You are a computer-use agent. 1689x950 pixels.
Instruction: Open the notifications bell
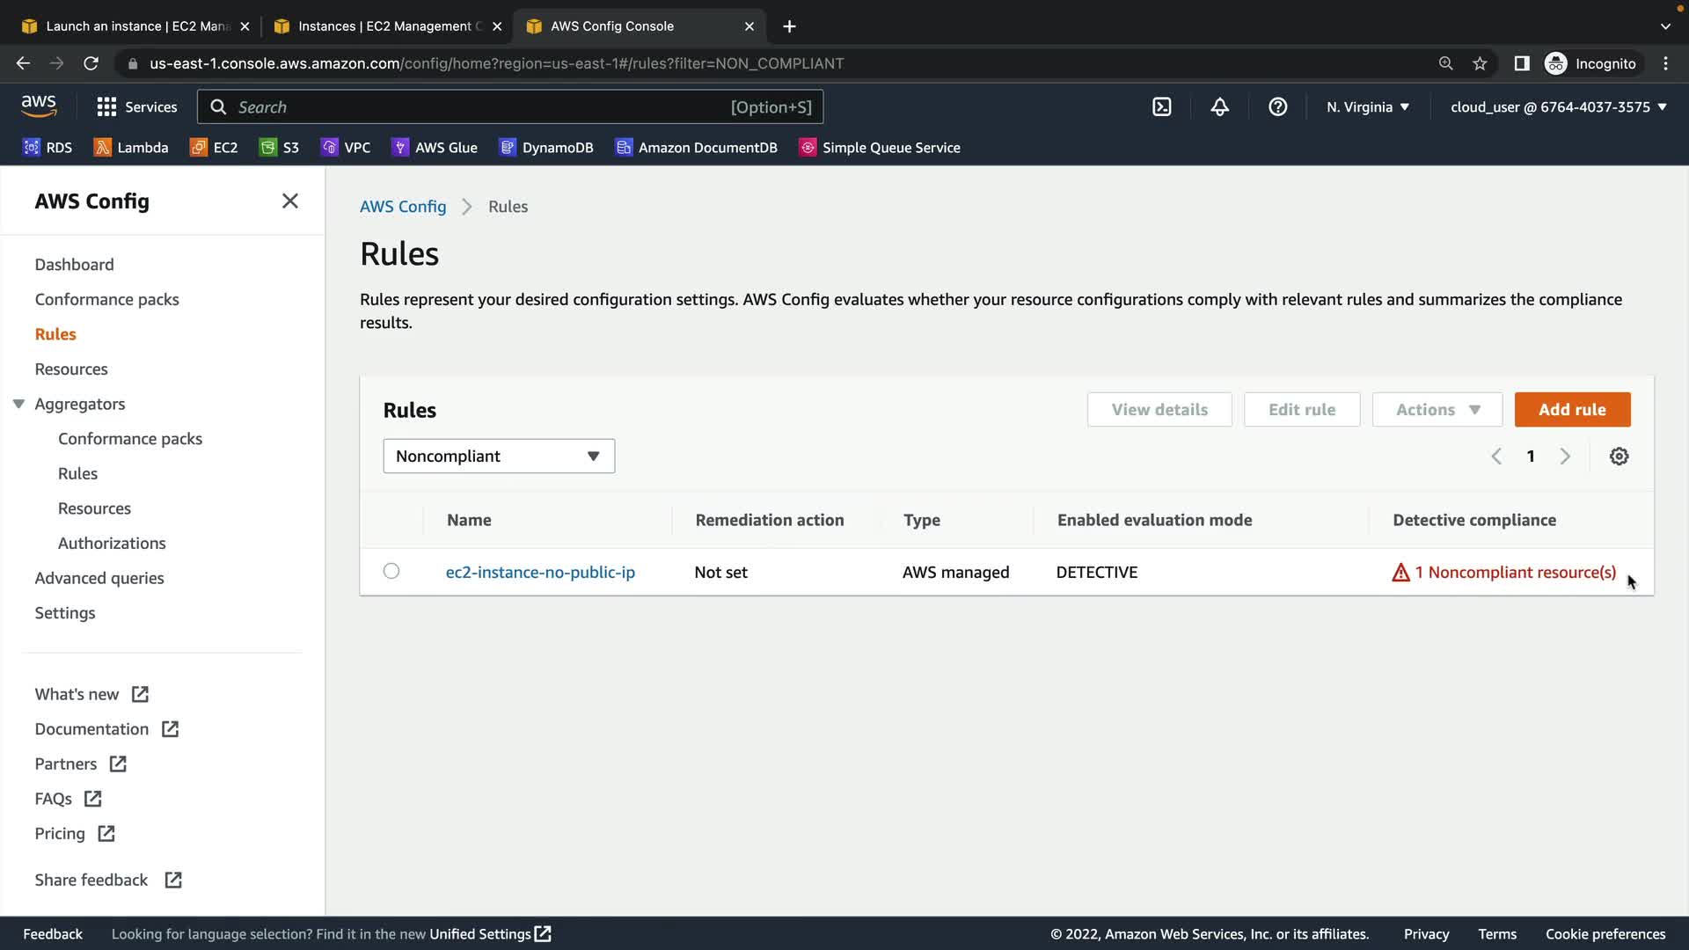click(x=1219, y=107)
